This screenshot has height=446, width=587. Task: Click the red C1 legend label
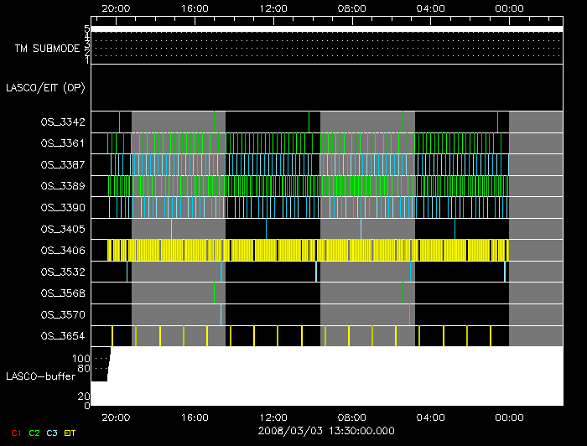[14, 433]
